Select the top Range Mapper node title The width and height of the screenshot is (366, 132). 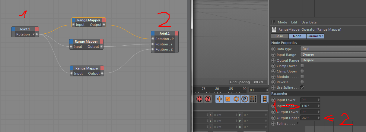tap(88, 20)
